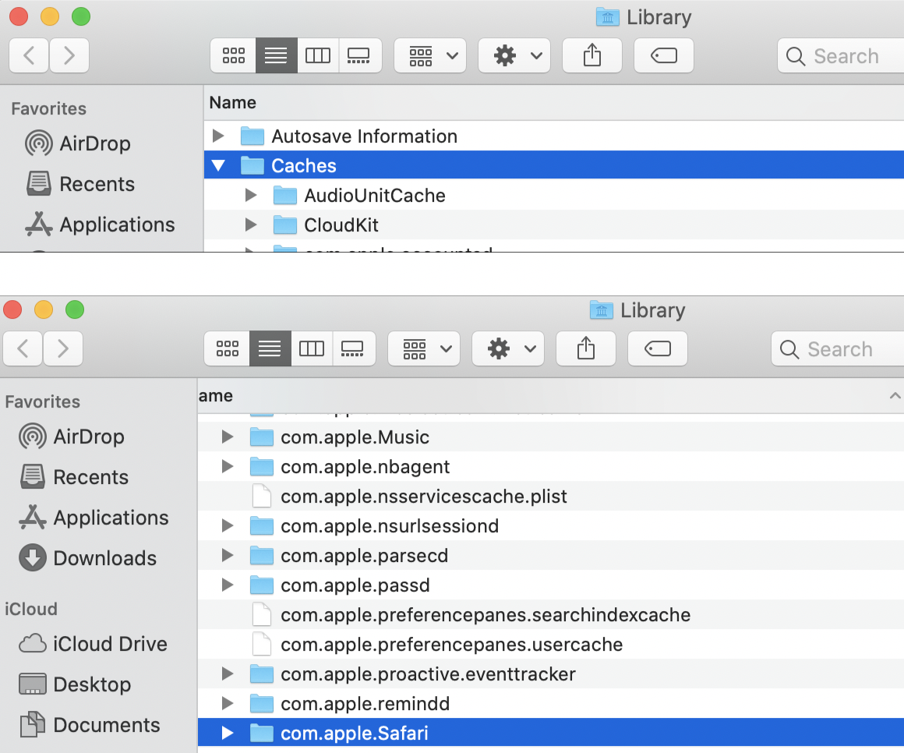Focus Search field in bottom Finder window

837,348
